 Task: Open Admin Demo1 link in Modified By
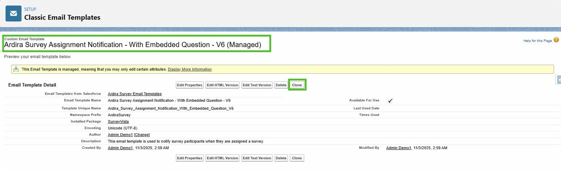tap(399, 148)
